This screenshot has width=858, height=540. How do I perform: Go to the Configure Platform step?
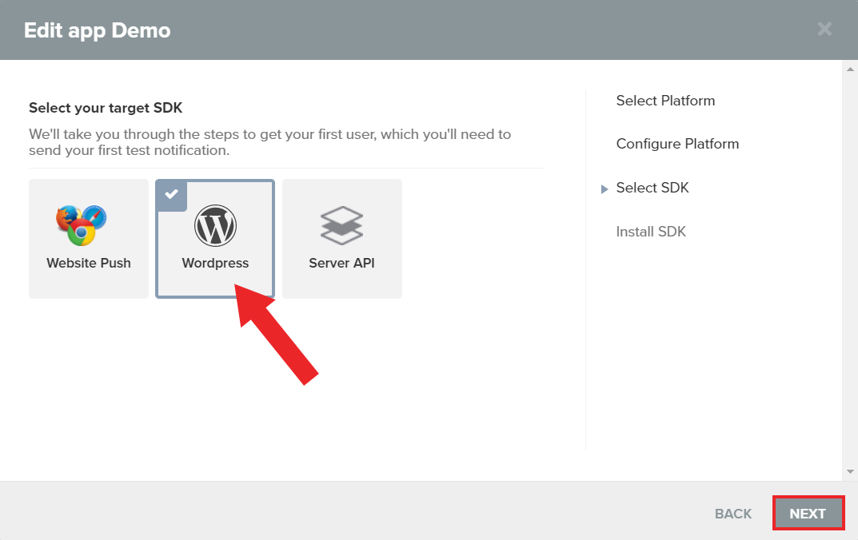pos(677,144)
